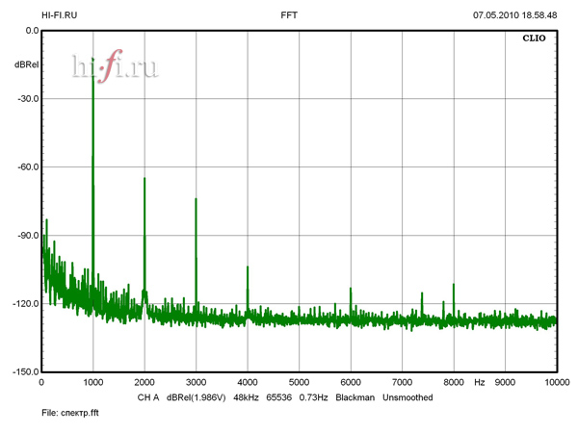Click the 07.05.2010 date and time stamp
Screen dimensions: 578x433
click(x=515, y=15)
